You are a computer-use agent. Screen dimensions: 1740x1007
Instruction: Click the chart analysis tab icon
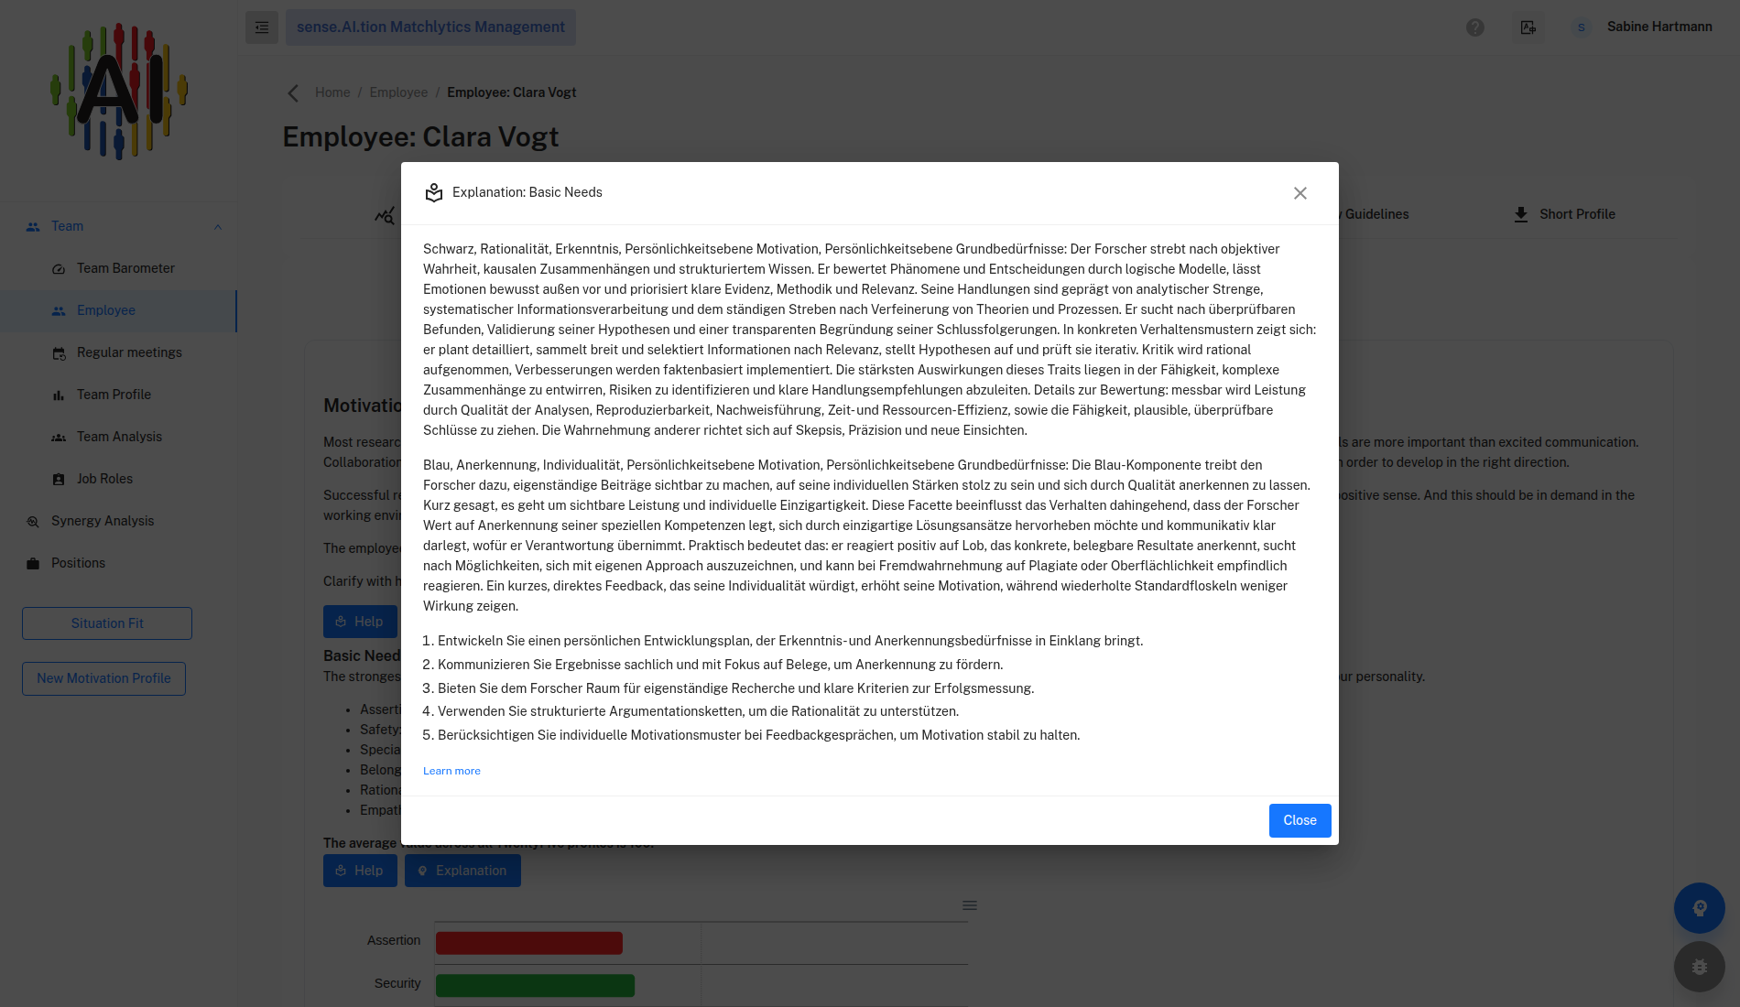(x=385, y=215)
